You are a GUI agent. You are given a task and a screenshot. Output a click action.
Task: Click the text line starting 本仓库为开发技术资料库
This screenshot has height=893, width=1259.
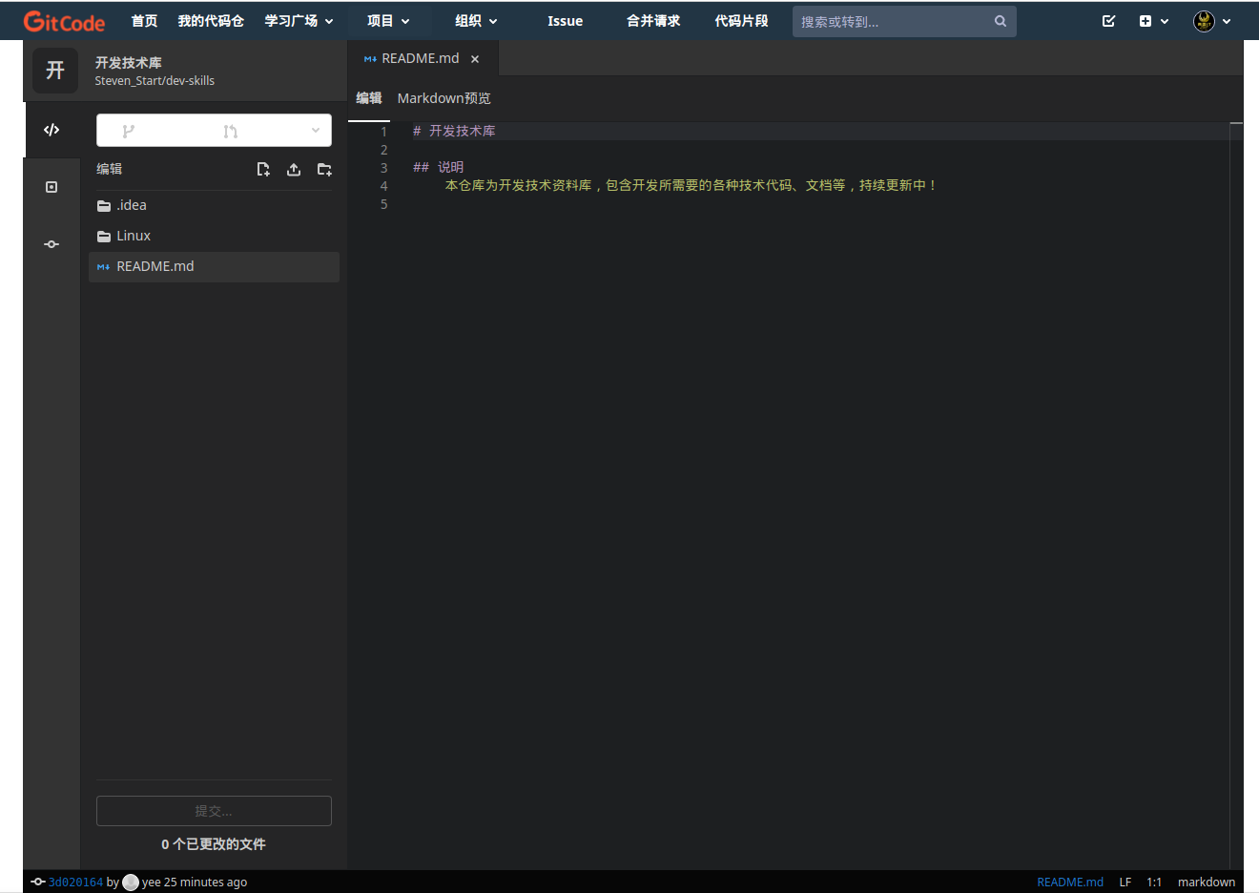(x=691, y=185)
